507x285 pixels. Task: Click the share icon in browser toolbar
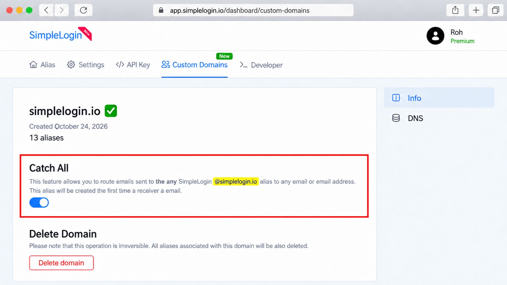point(455,10)
